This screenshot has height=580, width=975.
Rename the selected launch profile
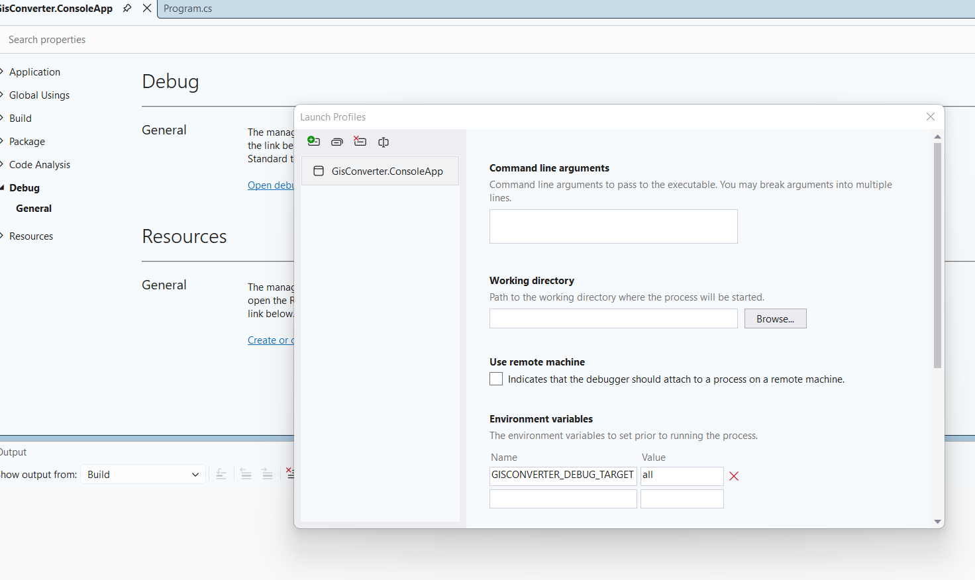(384, 142)
